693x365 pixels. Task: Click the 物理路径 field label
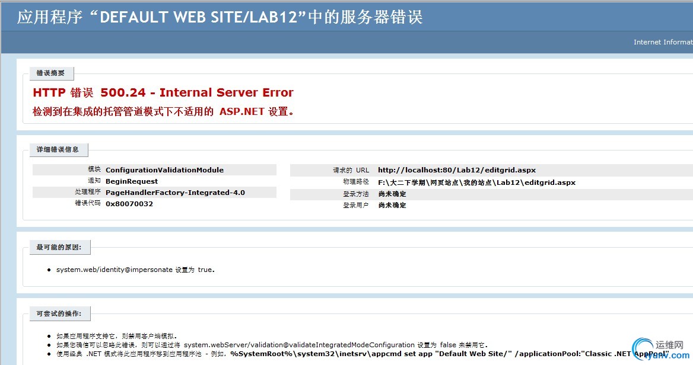[x=356, y=182]
